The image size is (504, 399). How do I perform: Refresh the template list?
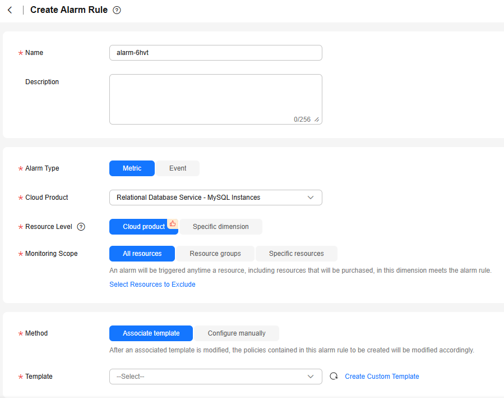pyautogui.click(x=334, y=376)
